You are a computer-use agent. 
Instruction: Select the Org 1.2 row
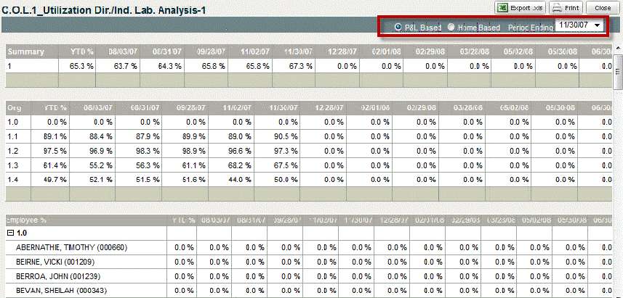(x=12, y=151)
